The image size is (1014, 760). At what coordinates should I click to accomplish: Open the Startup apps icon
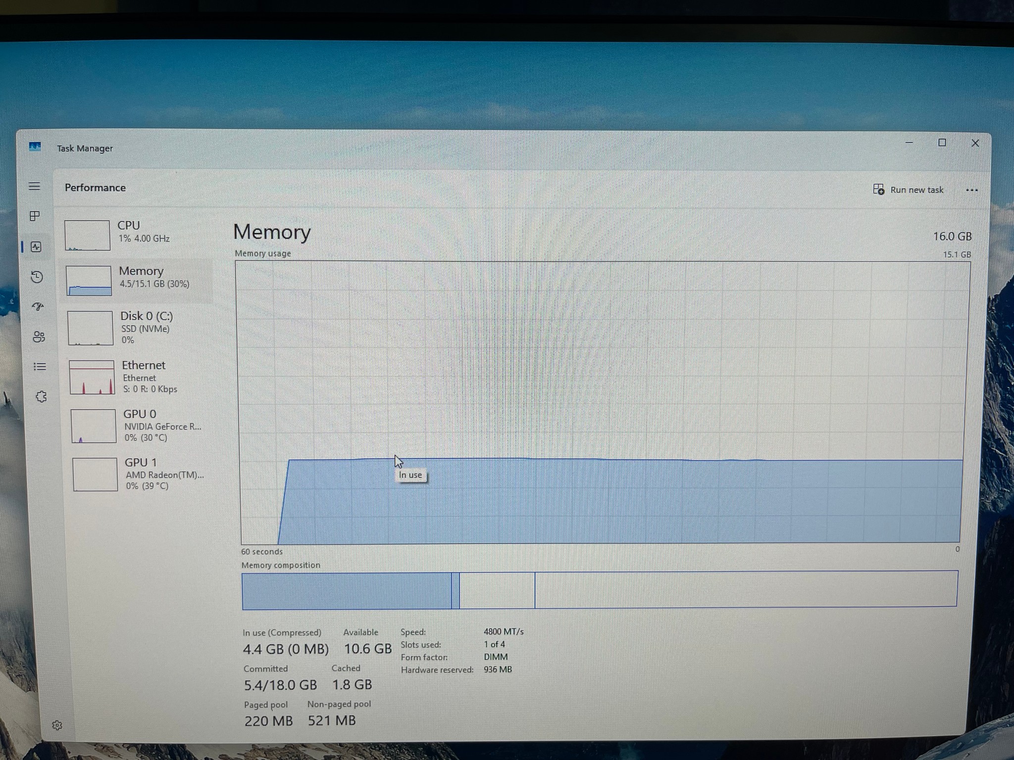38,307
